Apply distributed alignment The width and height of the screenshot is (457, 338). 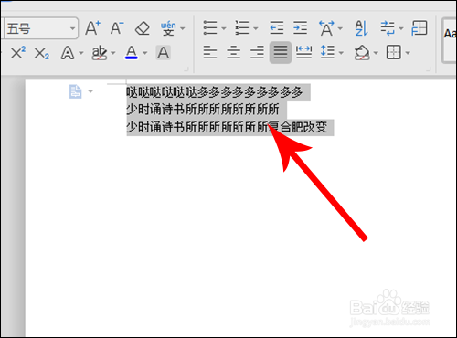(x=304, y=53)
